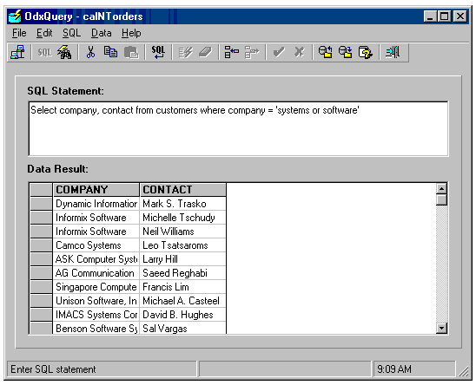Image resolution: width=476 pixels, height=385 pixels.
Task: Click the results scrollbar down arrow
Action: pyautogui.click(x=441, y=328)
